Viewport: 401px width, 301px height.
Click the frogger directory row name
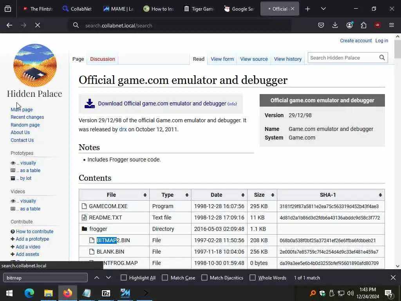coord(98,229)
